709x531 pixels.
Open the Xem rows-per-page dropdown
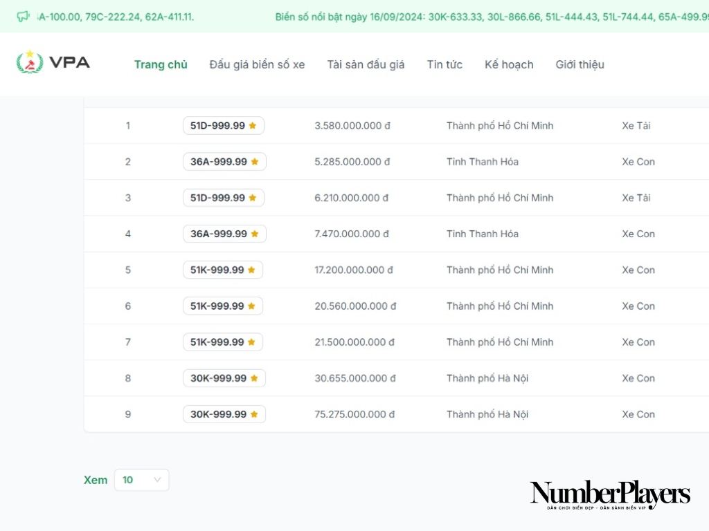pos(141,480)
